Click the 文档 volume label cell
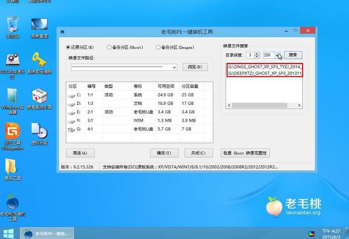The width and height of the screenshot is (349, 239). pos(138,103)
